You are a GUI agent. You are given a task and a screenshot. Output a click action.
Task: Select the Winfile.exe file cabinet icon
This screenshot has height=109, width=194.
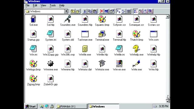pyautogui.click(x=85, y=49)
